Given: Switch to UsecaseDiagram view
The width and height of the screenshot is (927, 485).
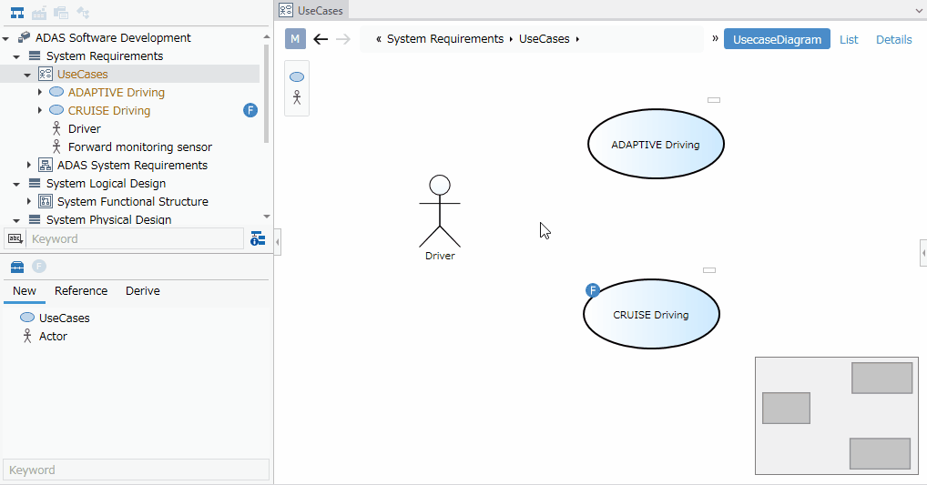Looking at the screenshot, I should tap(777, 39).
